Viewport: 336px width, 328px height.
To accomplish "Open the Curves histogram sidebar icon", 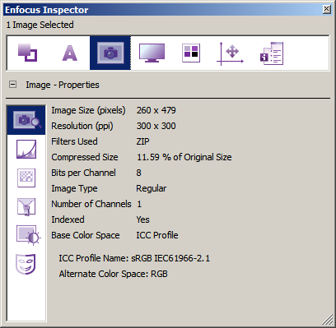I will (26, 150).
